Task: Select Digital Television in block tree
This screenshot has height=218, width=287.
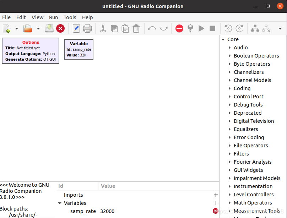Action: pyautogui.click(x=254, y=121)
